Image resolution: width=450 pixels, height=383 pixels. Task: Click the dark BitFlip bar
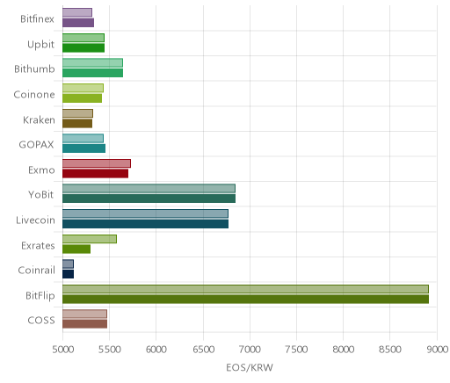(x=245, y=300)
